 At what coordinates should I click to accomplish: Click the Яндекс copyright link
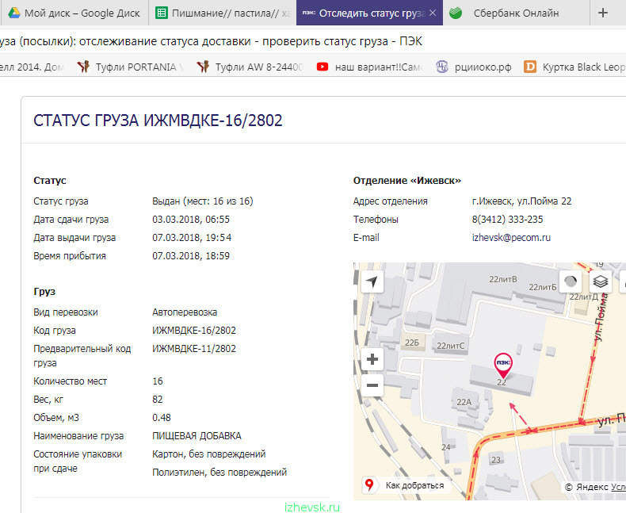coord(593,487)
